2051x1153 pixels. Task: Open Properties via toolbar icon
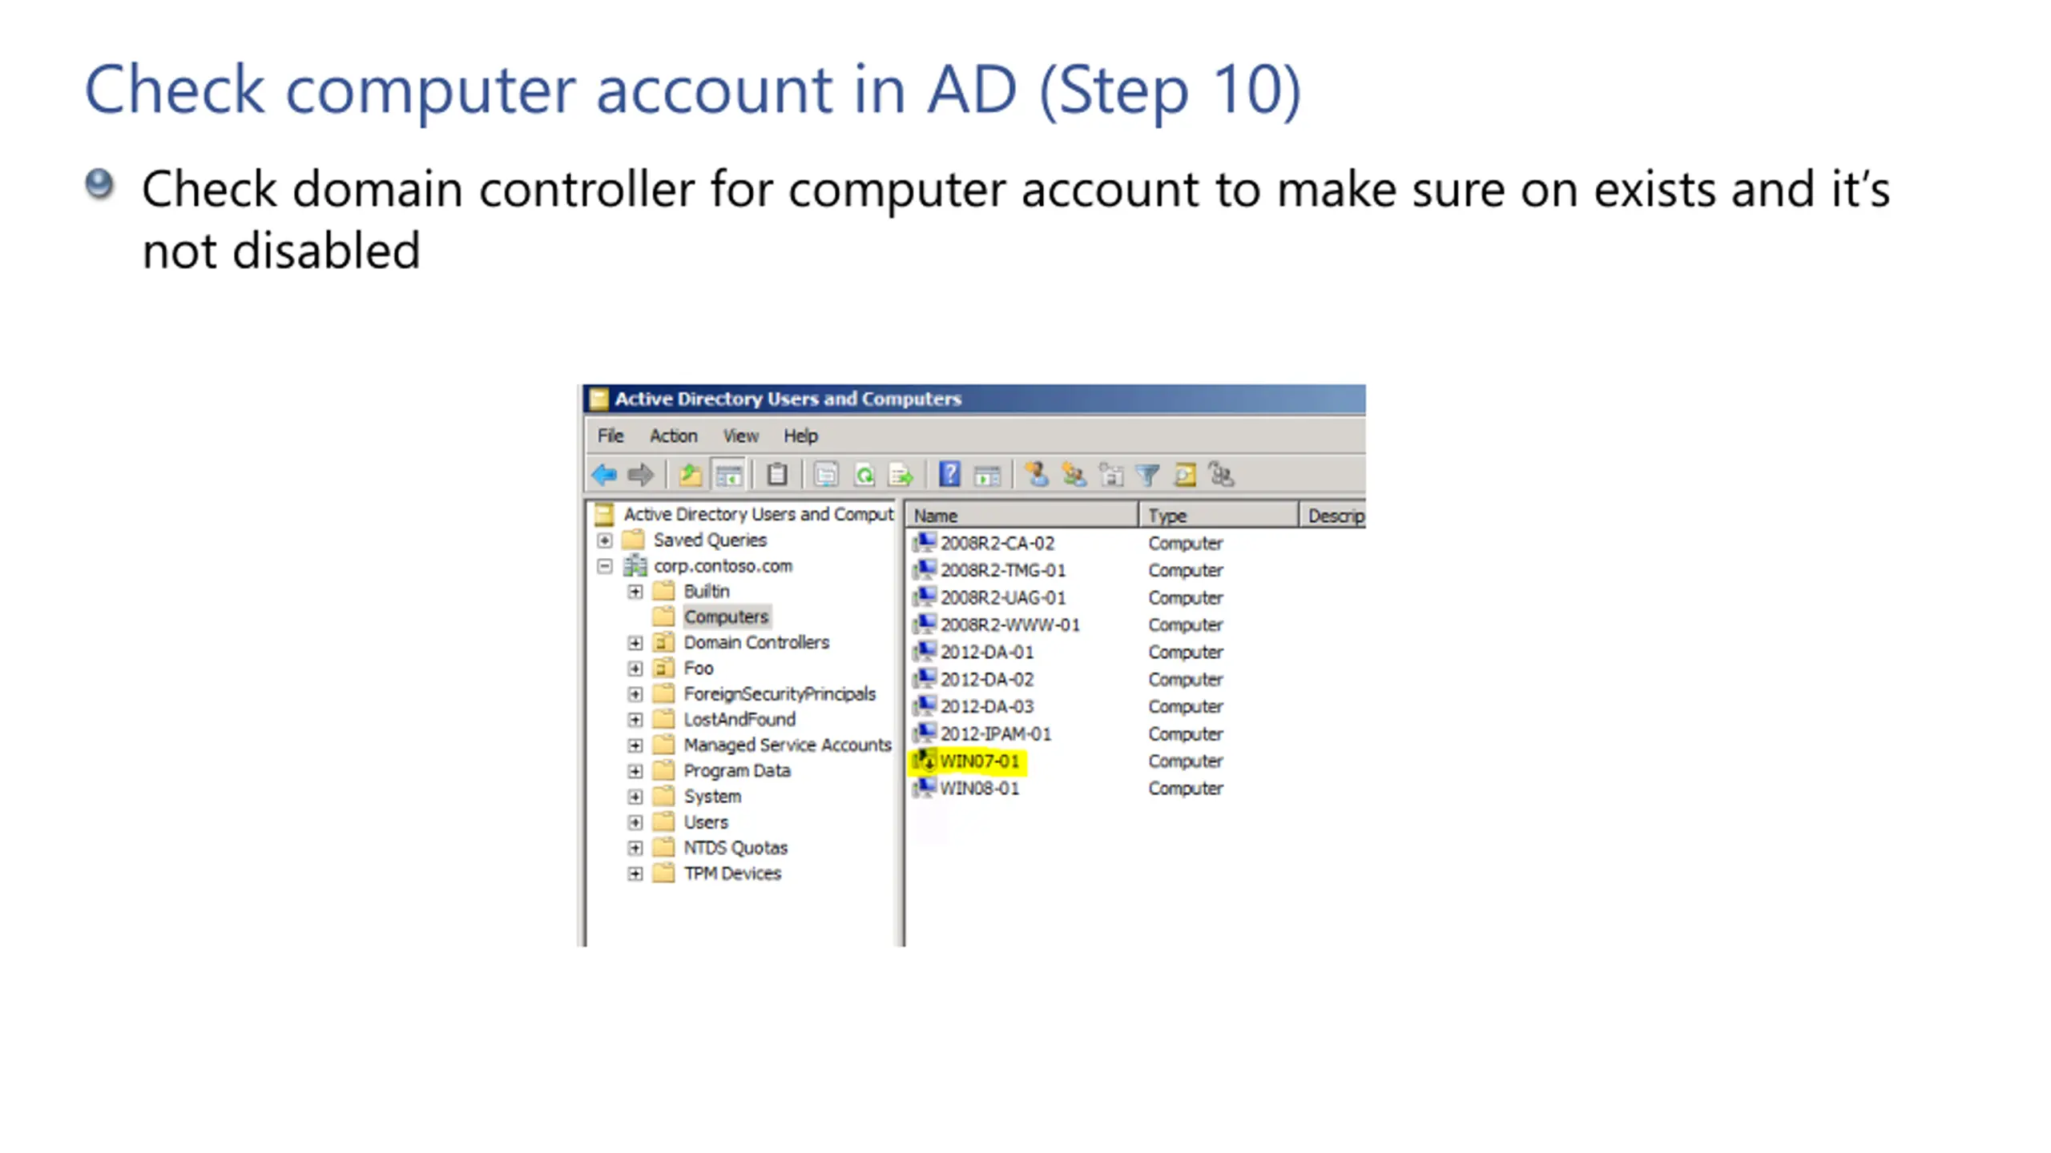(x=826, y=475)
